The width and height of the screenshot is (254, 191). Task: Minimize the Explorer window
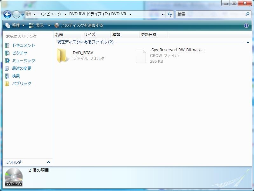pos(226,3)
